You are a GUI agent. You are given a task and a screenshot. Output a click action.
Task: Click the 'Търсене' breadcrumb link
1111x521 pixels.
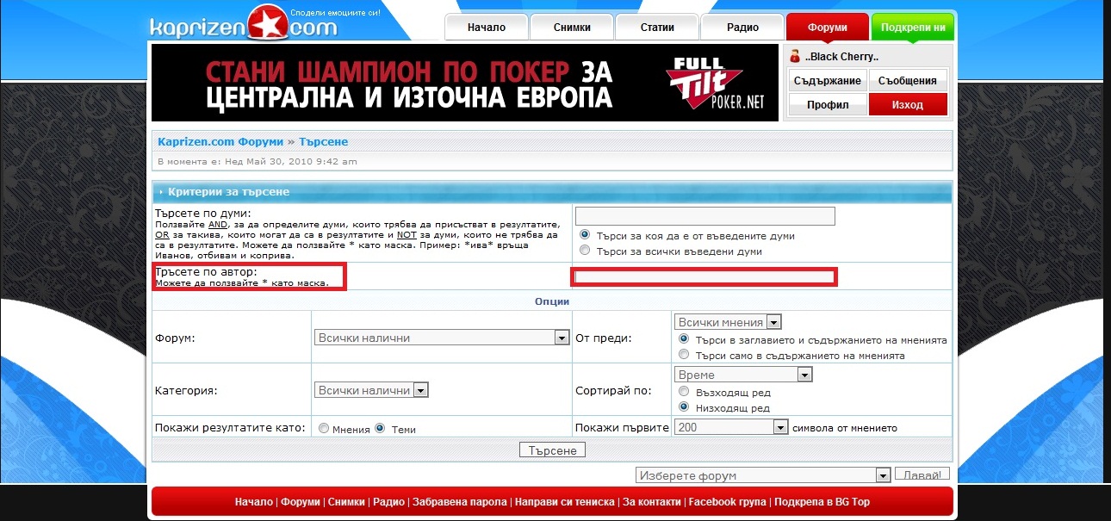pos(323,141)
